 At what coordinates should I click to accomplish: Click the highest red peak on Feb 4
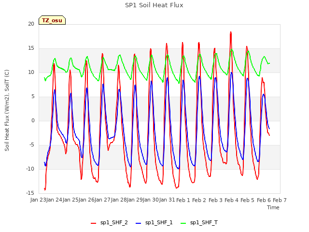coord(231,32)
